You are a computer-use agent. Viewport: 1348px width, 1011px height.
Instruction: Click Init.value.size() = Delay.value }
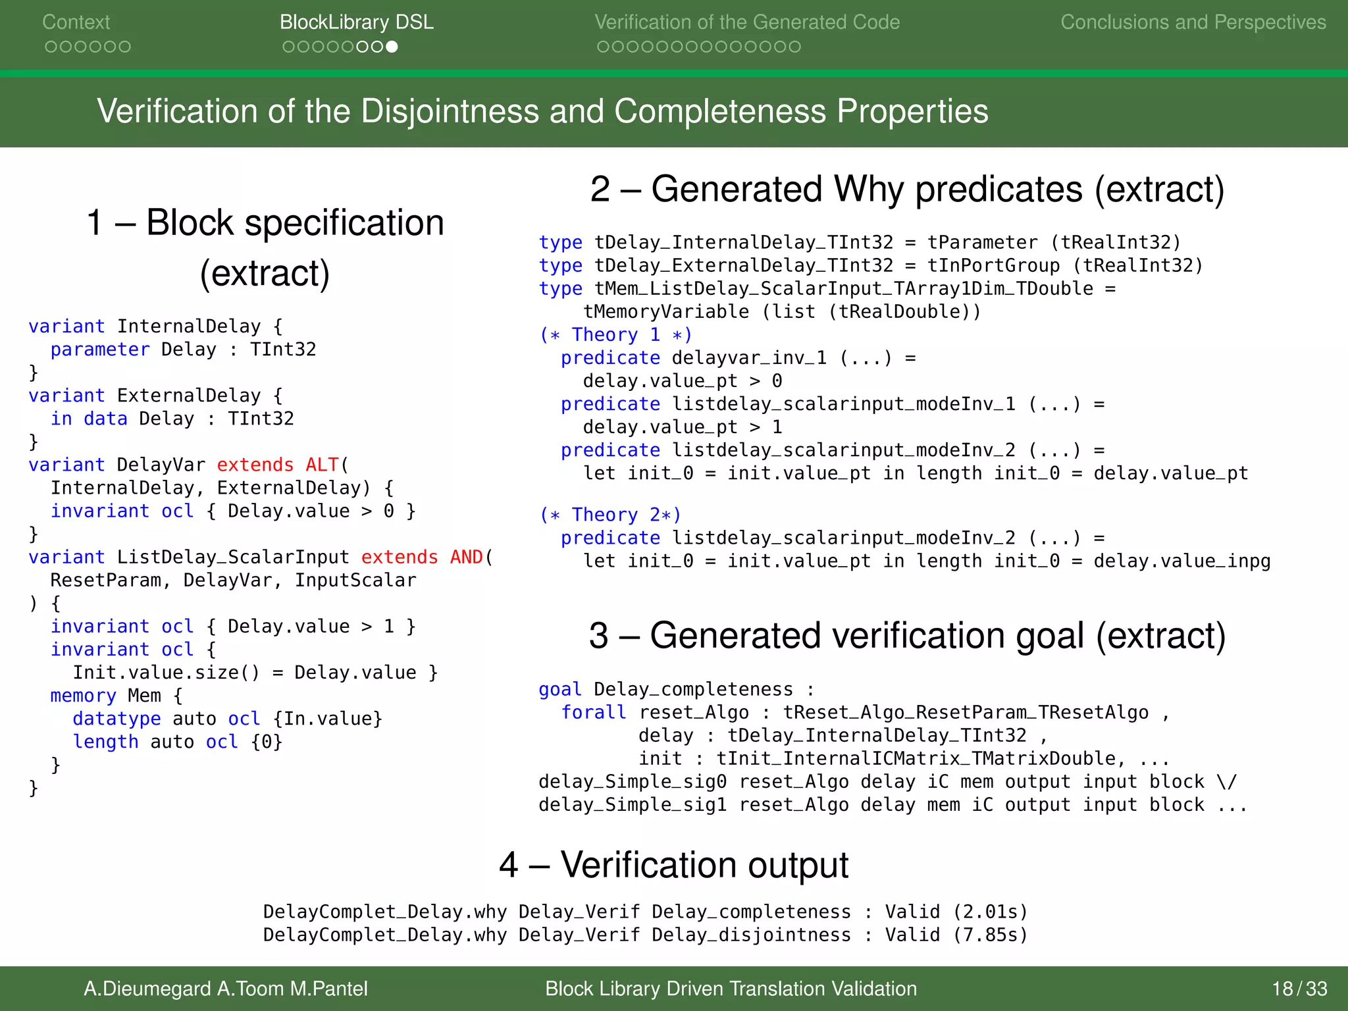click(255, 672)
